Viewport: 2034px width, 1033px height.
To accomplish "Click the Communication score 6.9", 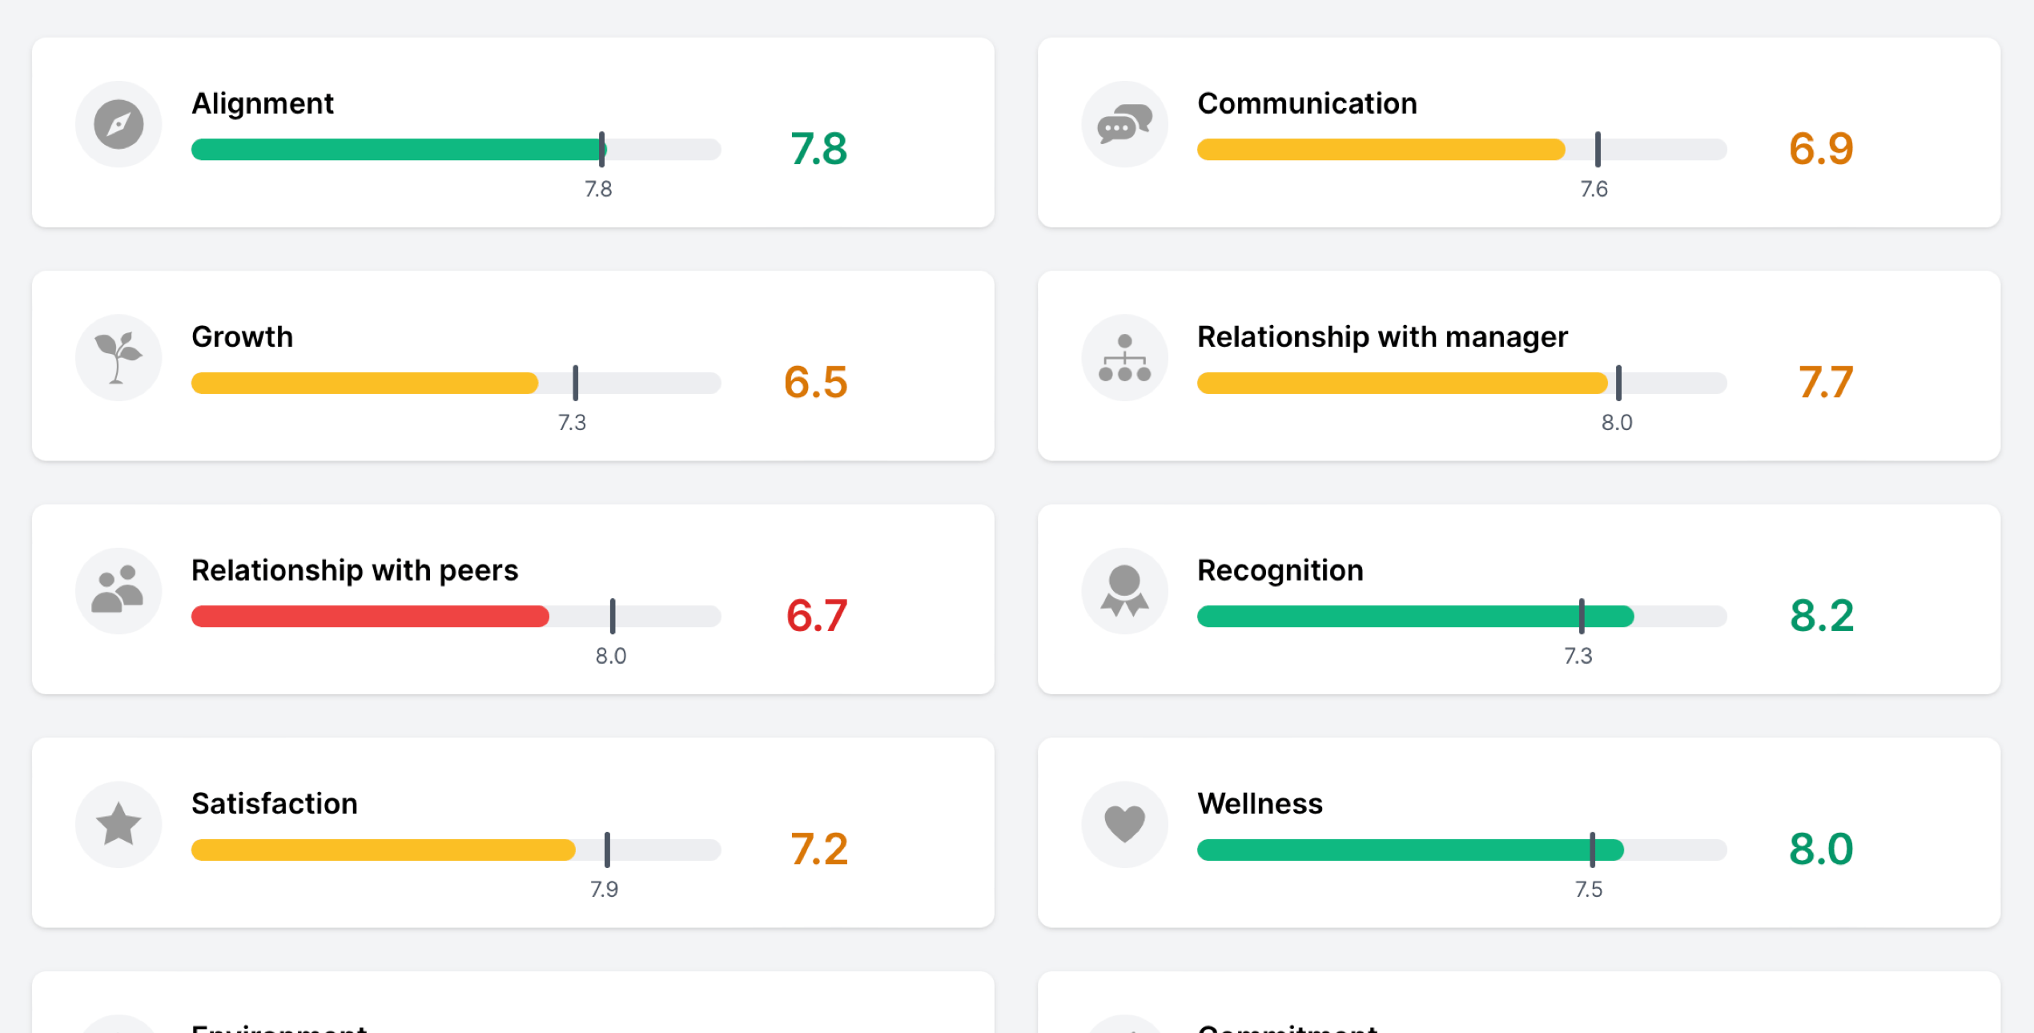I will tap(1820, 149).
